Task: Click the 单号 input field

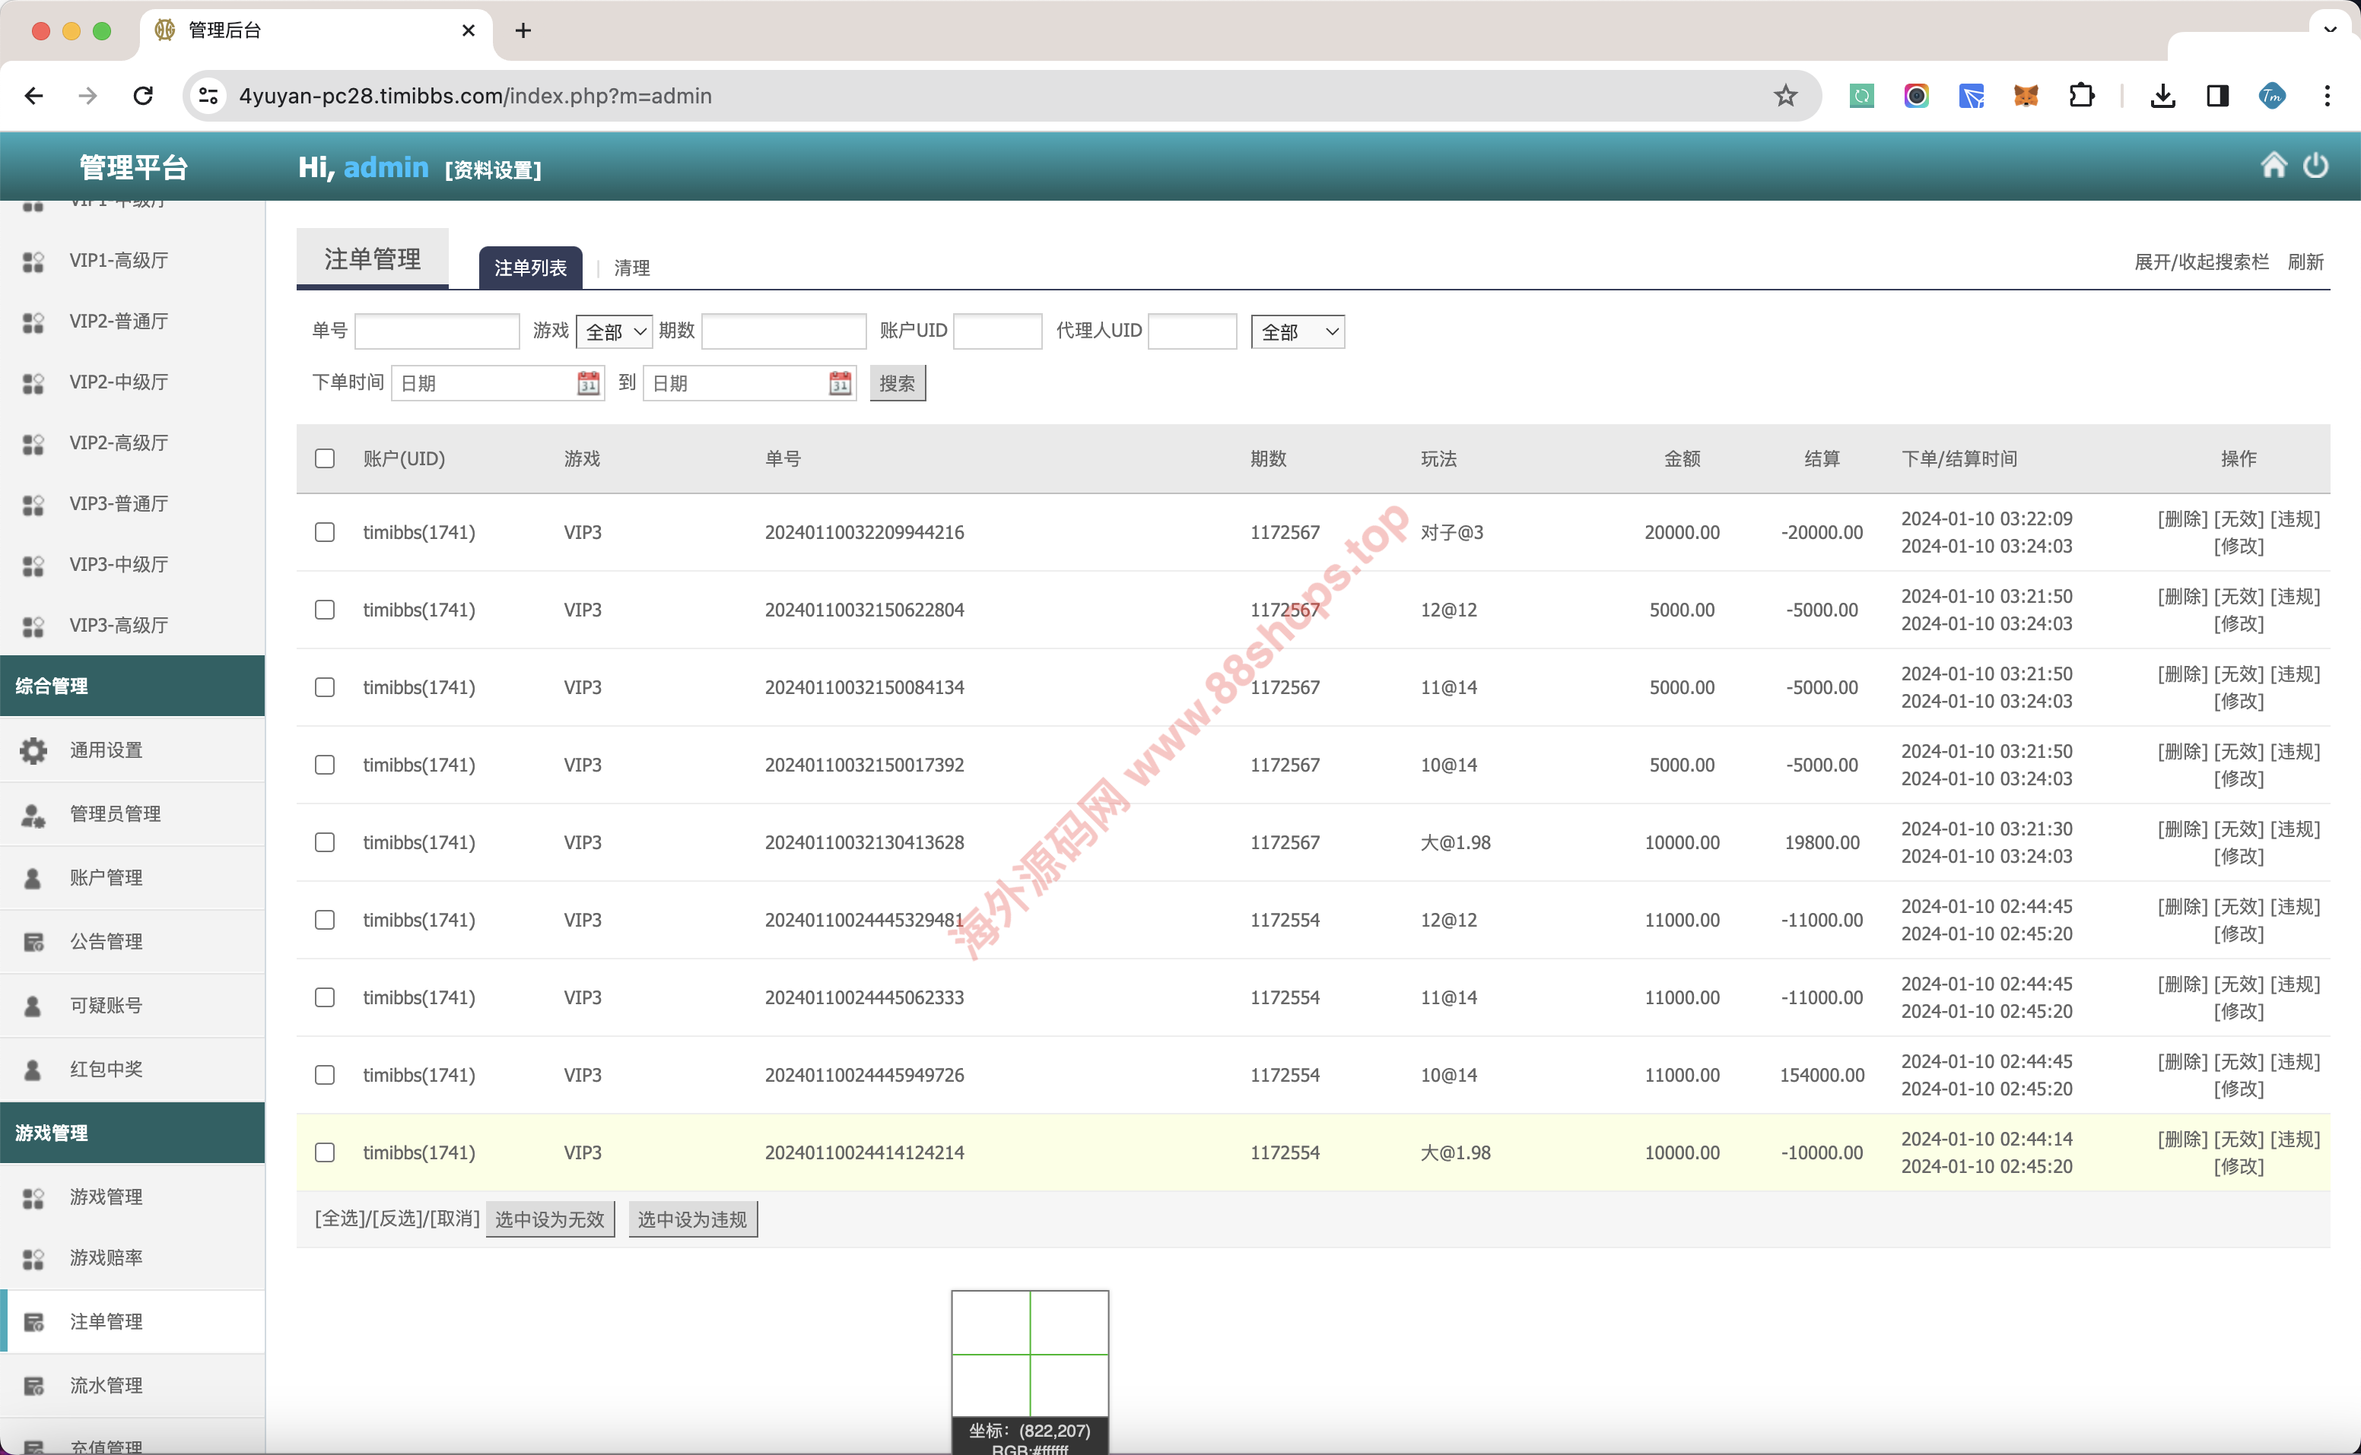Action: click(437, 331)
